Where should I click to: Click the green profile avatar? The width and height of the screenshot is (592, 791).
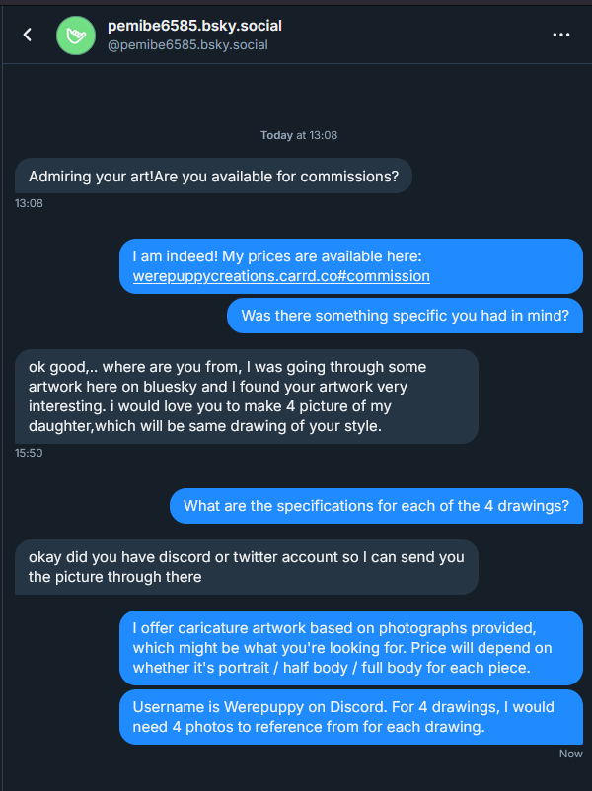pos(75,35)
